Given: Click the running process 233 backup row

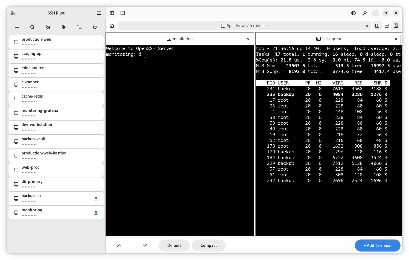Looking at the screenshot, I should click(x=323, y=94).
